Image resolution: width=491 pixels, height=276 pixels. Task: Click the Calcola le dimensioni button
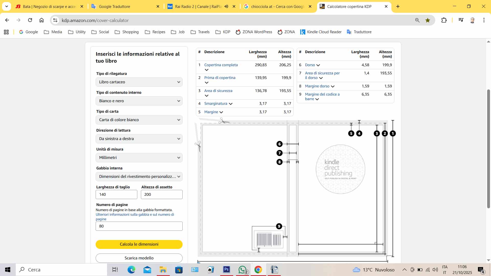(139, 244)
